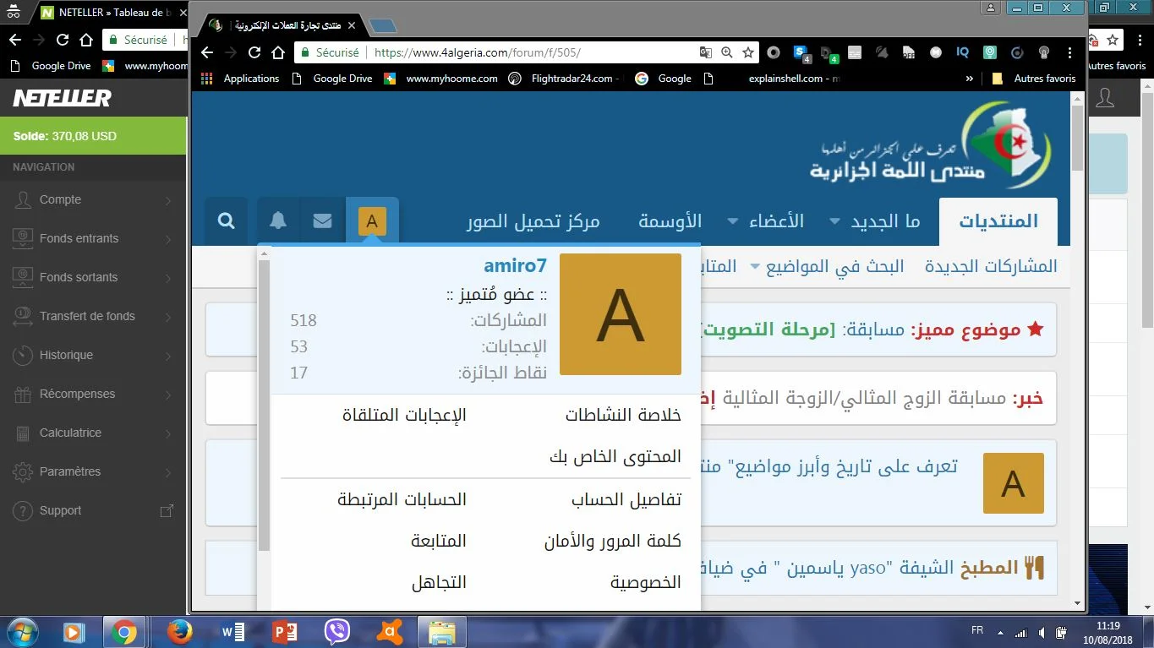Image resolution: width=1154 pixels, height=648 pixels.
Task: Click the browser address bar URL
Action: pos(477,52)
